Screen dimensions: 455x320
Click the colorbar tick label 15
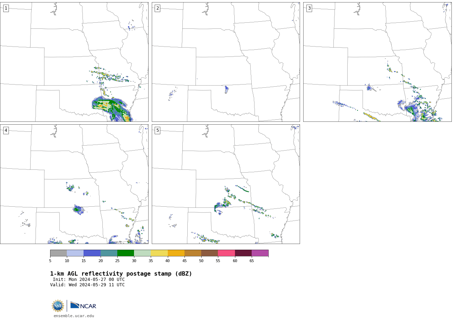point(84,261)
